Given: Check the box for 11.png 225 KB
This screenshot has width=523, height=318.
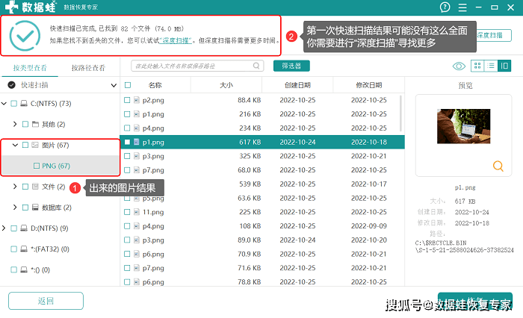Looking at the screenshot, I should pos(127,212).
